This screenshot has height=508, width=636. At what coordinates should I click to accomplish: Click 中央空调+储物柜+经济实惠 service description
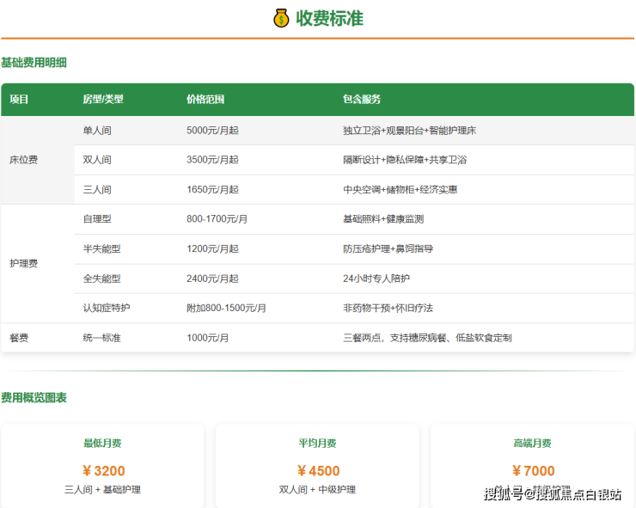coord(400,190)
